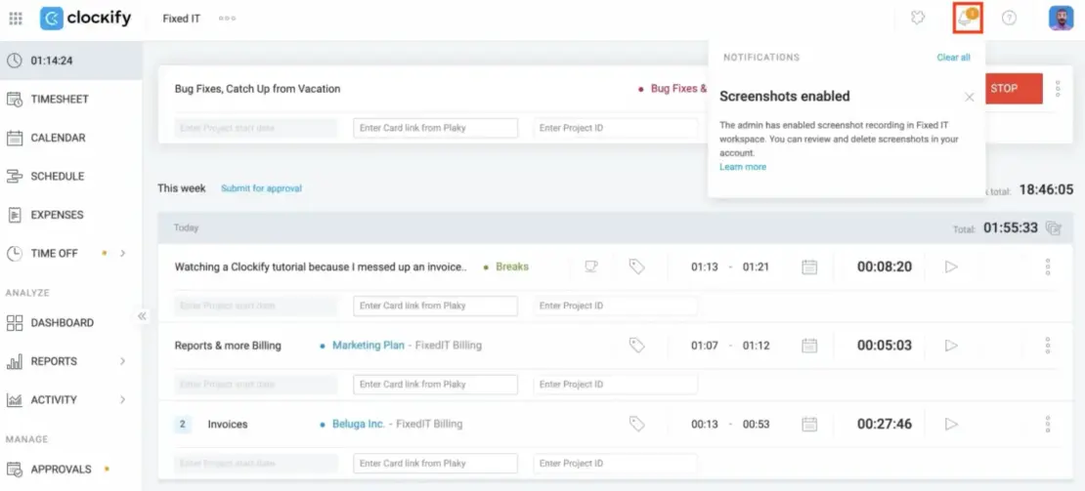This screenshot has height=491, width=1085.
Task: Select the Marketing Plan project link
Action: coord(369,346)
